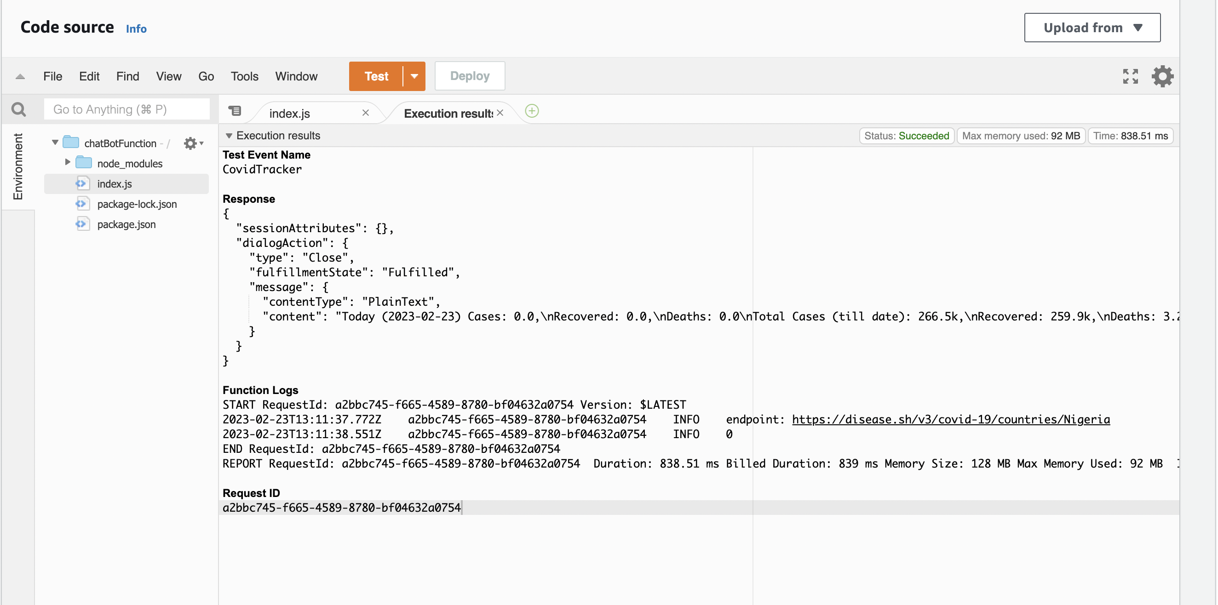Click the add new tab plus icon
The height and width of the screenshot is (605, 1218).
[532, 111]
